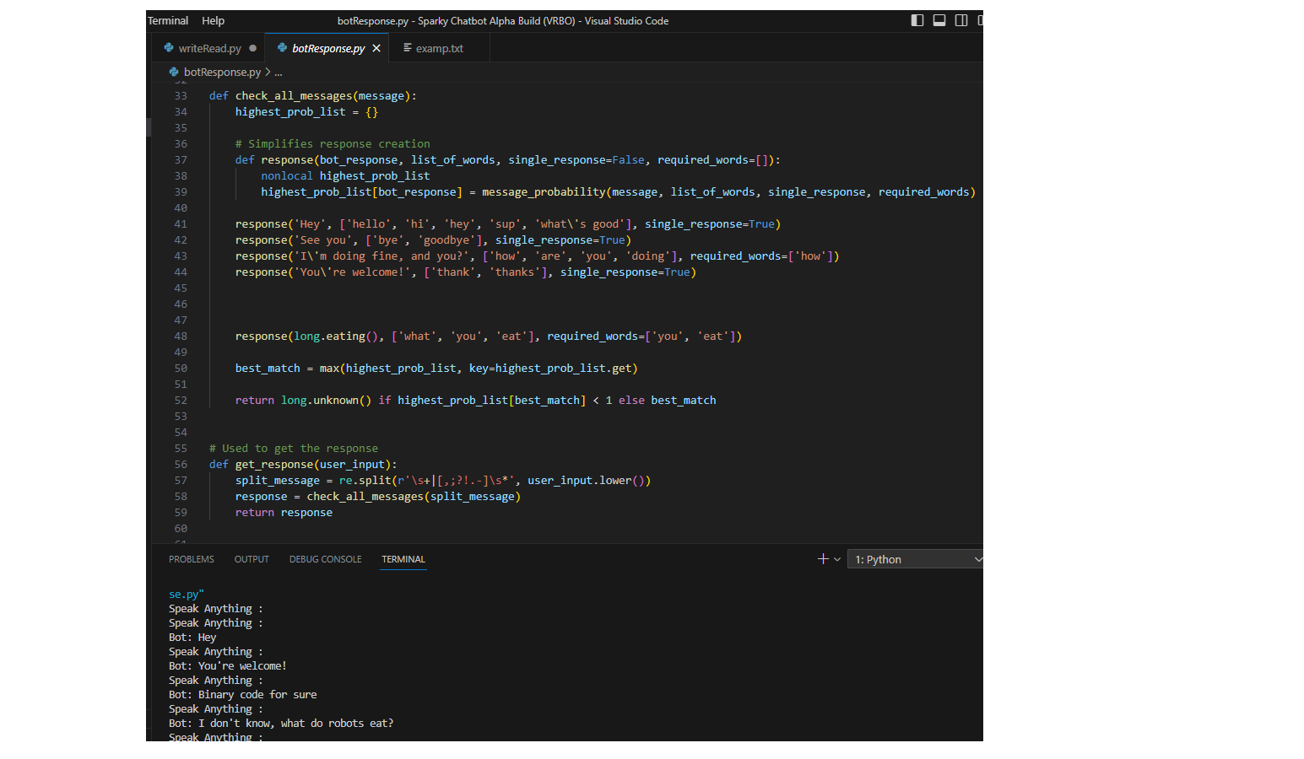Image resolution: width=1304 pixels, height=759 pixels.
Task: Open the OUTPUT panel tab
Action: click(x=252, y=559)
